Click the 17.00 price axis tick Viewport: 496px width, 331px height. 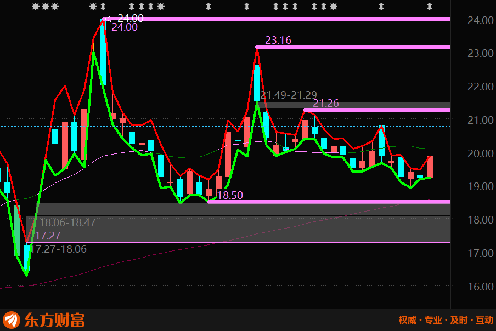[481, 253]
